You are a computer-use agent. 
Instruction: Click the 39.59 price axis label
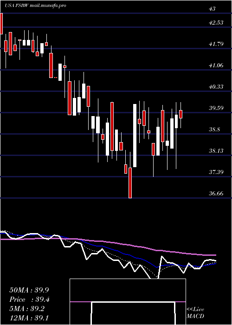tap(216, 108)
